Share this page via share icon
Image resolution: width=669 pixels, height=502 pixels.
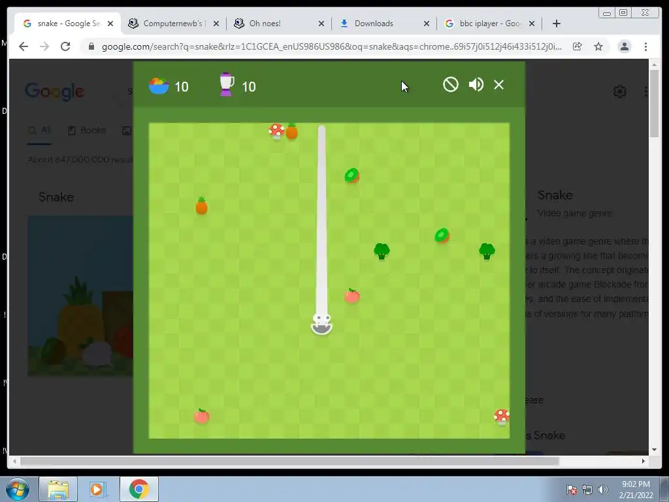click(x=578, y=46)
